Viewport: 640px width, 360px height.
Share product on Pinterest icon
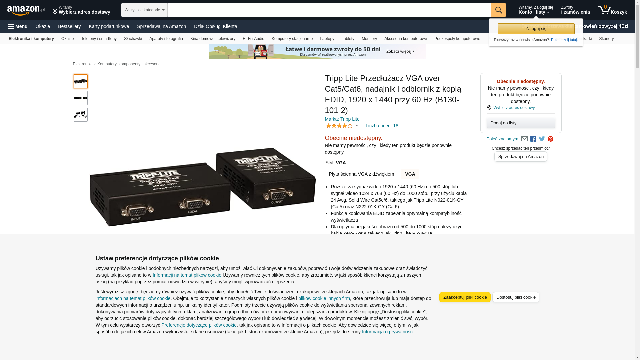(550, 139)
